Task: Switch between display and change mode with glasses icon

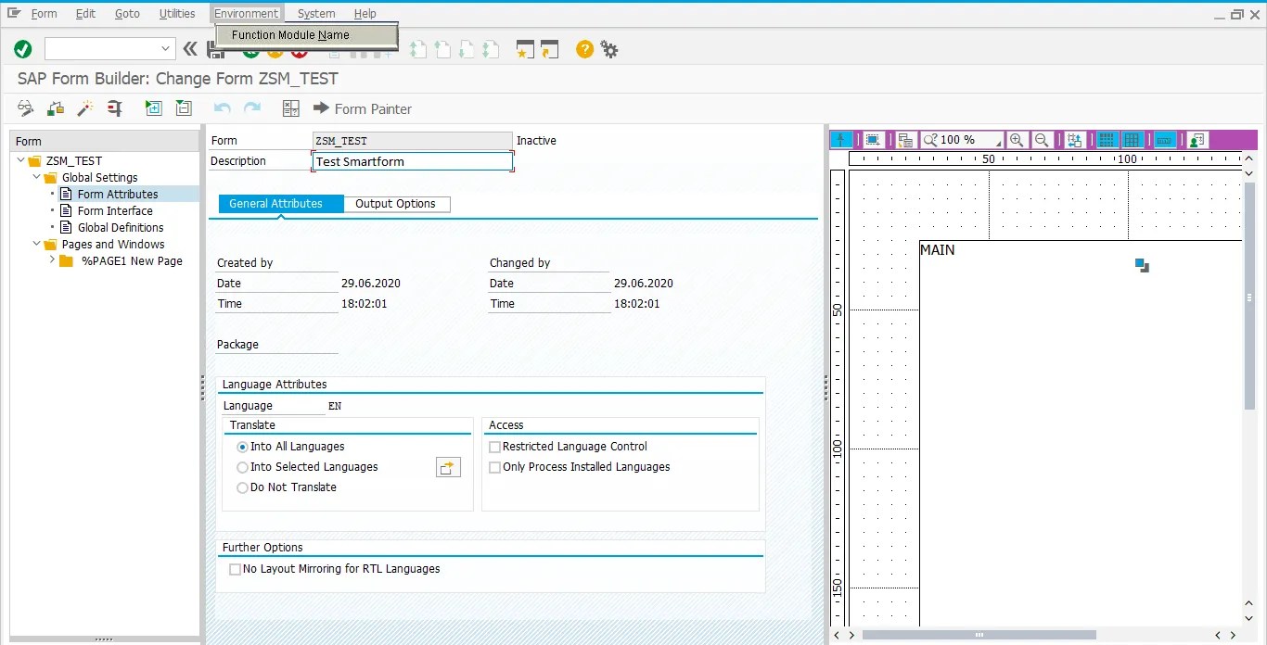Action: (x=25, y=108)
